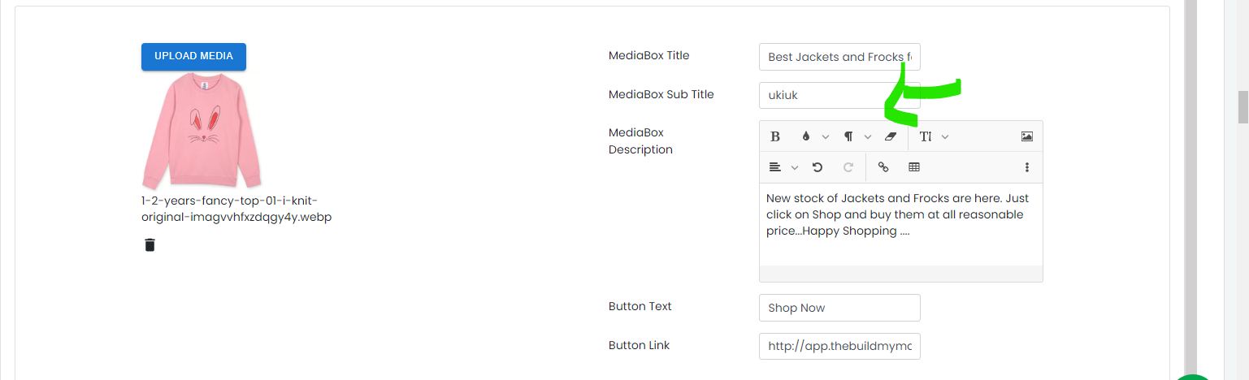1249x380 pixels.
Task: Click the pink sweatshirt thumbnail
Action: pos(202,131)
